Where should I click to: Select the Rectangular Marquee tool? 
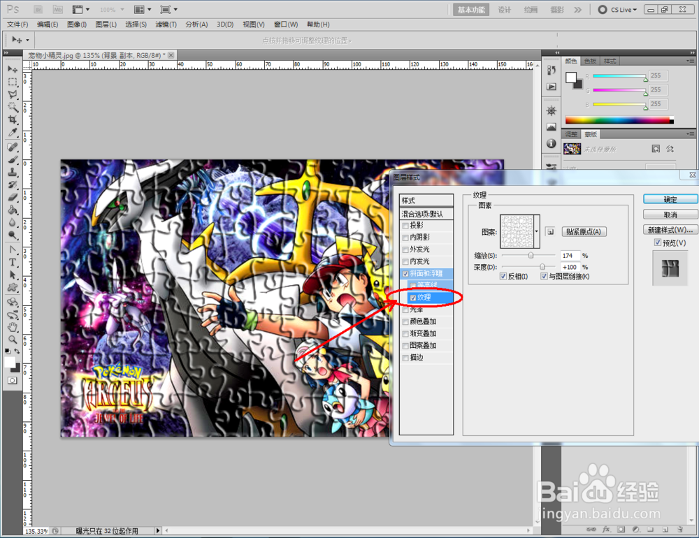13,82
